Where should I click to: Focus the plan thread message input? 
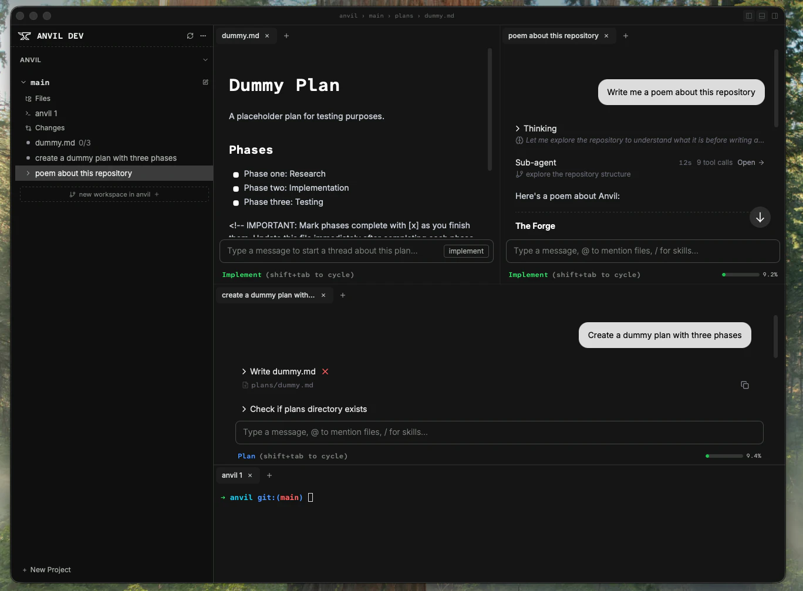(x=332, y=251)
